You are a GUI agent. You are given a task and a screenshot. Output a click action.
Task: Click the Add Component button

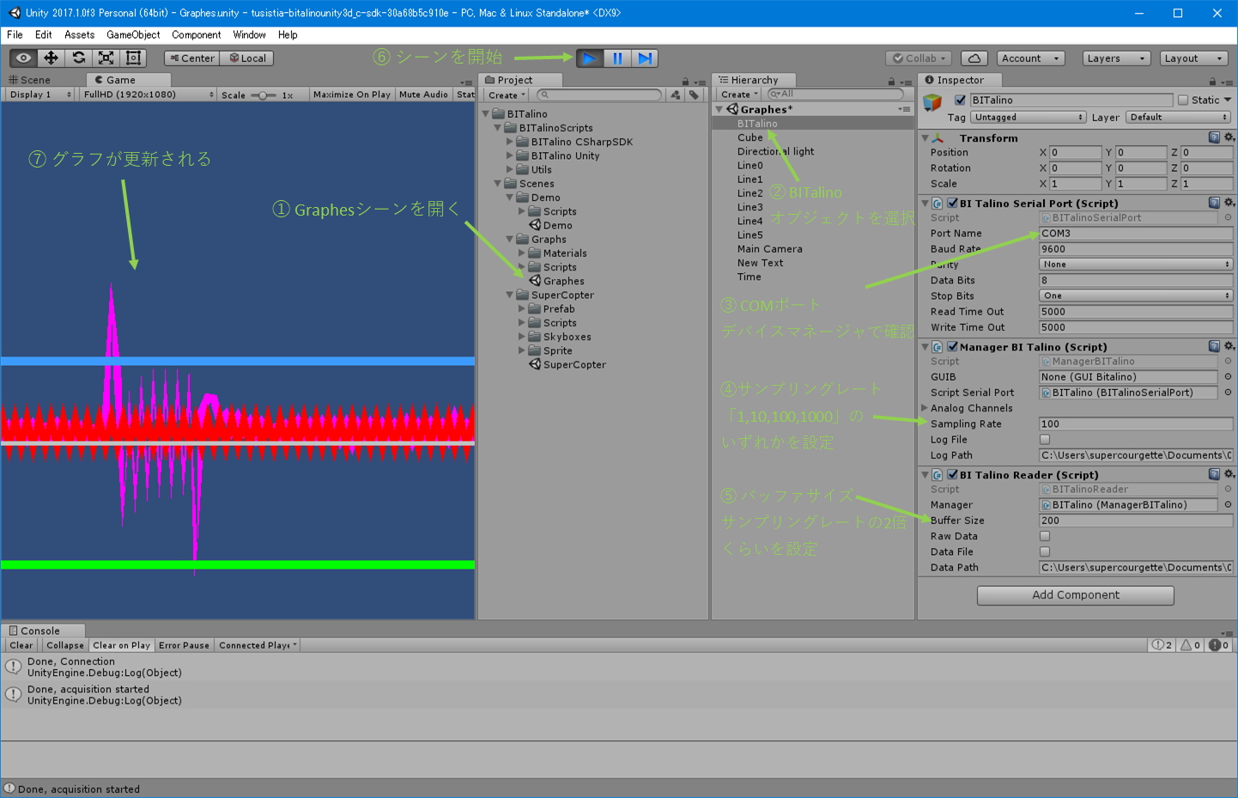click(1076, 595)
